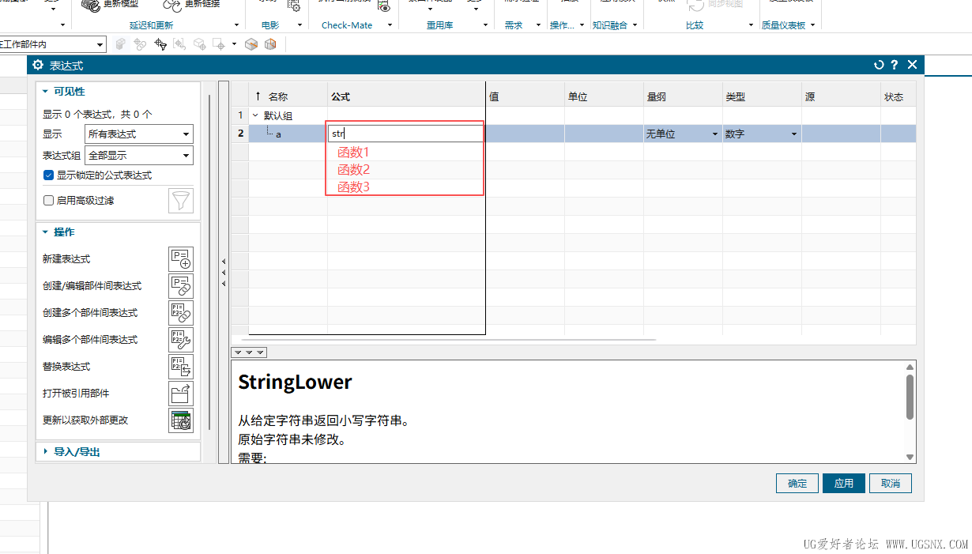Collapse the 可见性 section

[46, 92]
